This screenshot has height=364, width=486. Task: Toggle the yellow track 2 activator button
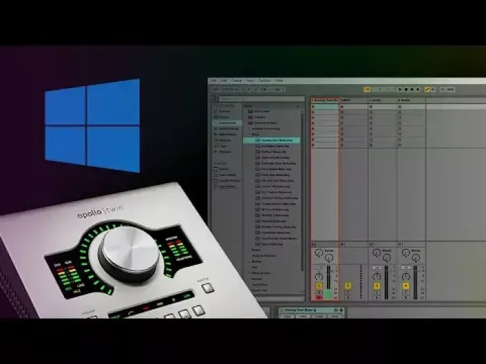[x=349, y=286]
